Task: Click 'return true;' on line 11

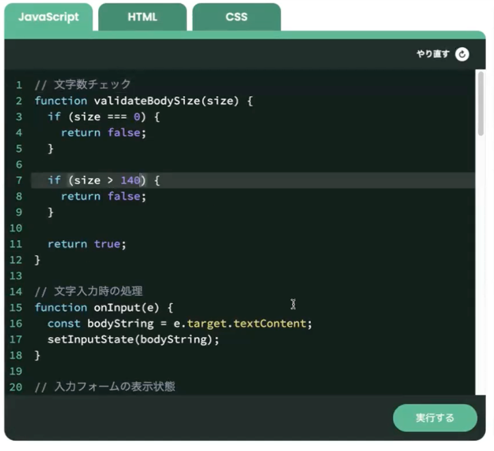Action: (x=87, y=244)
